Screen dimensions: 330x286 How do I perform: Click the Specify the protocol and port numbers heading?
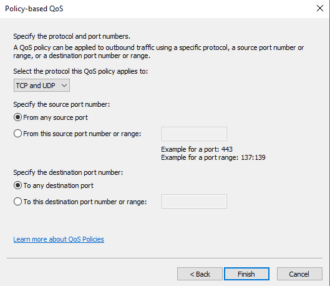[x=72, y=36]
